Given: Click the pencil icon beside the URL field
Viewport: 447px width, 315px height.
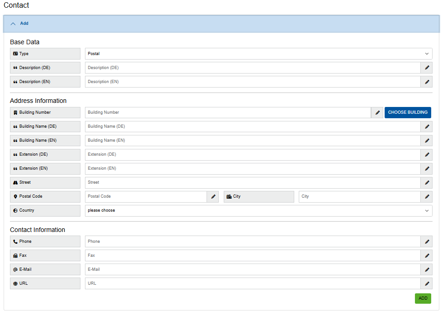Looking at the screenshot, I should point(427,283).
